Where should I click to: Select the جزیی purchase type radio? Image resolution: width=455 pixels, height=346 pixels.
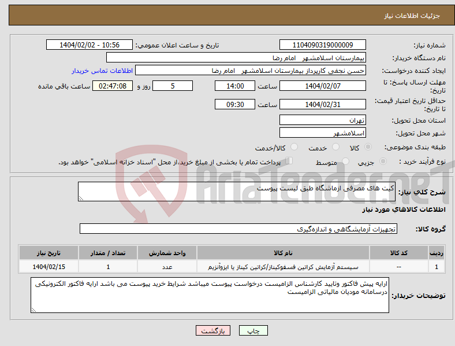(383, 161)
